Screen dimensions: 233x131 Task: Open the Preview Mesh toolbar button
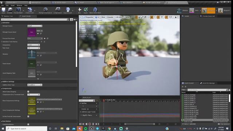18,10
